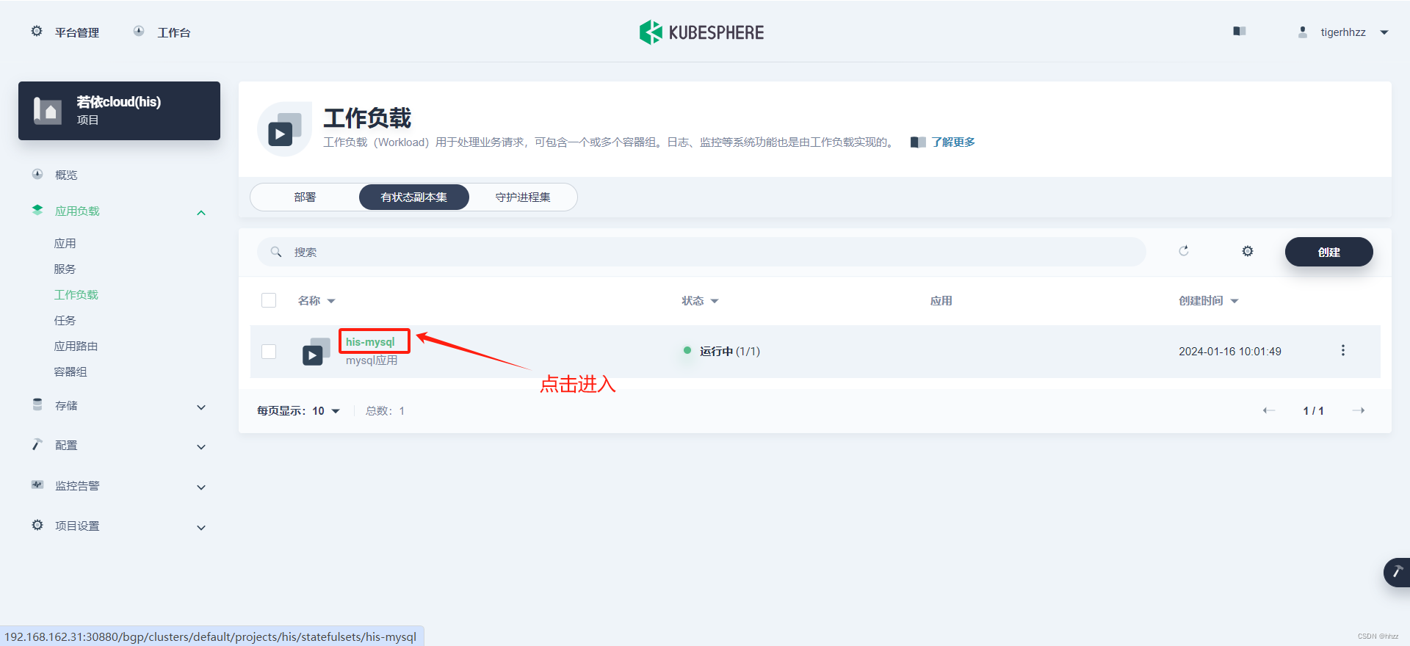1410x646 pixels.
Task: Click the overview sidebar icon
Action: click(x=37, y=175)
